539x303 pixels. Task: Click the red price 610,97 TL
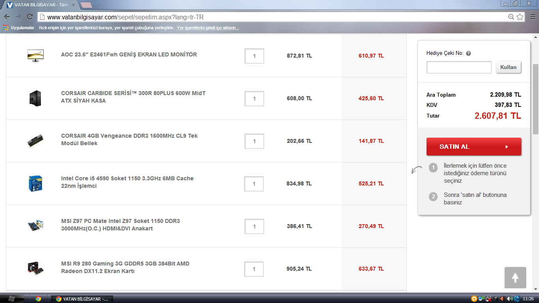click(371, 56)
